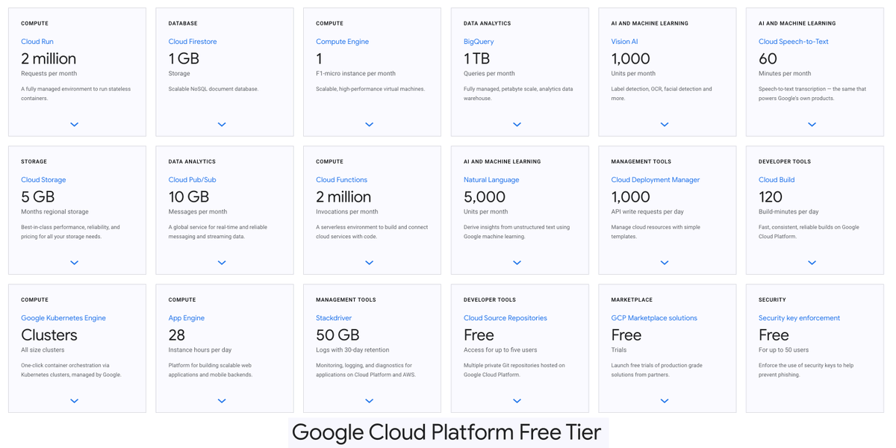Image resolution: width=896 pixels, height=448 pixels.
Task: Open the Cloud Build link
Action: tap(777, 180)
